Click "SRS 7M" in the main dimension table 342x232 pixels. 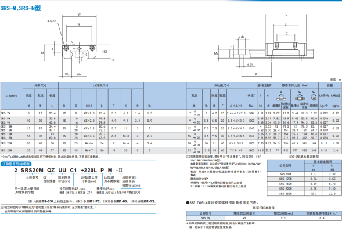(6, 113)
